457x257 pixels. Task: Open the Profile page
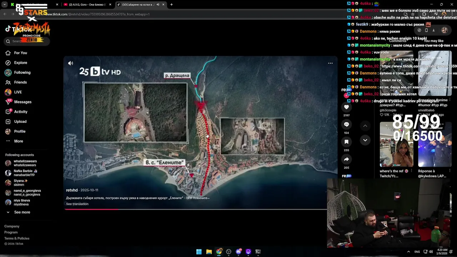tap(15, 131)
